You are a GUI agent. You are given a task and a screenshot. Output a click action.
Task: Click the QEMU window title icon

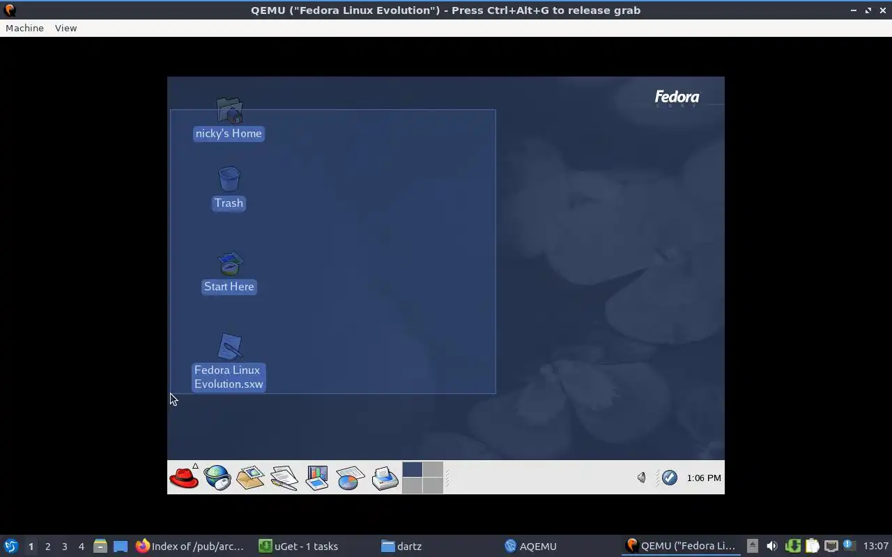click(x=9, y=10)
